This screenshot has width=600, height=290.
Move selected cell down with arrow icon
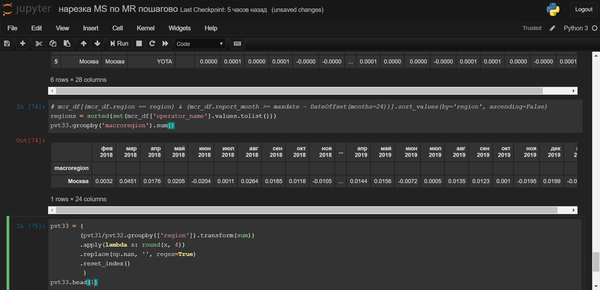pyautogui.click(x=97, y=44)
